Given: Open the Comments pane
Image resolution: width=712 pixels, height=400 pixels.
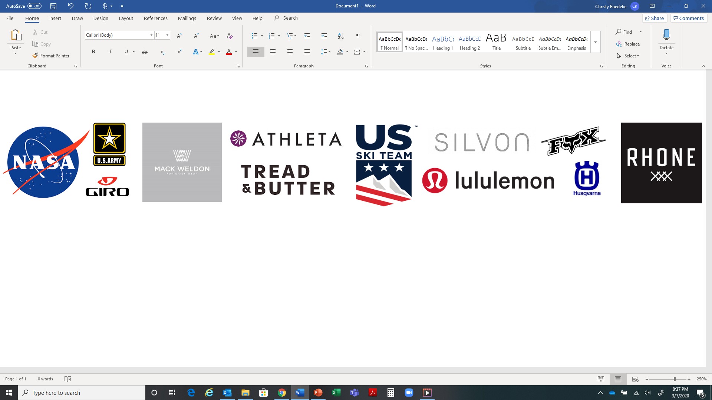Looking at the screenshot, I should pos(689,18).
